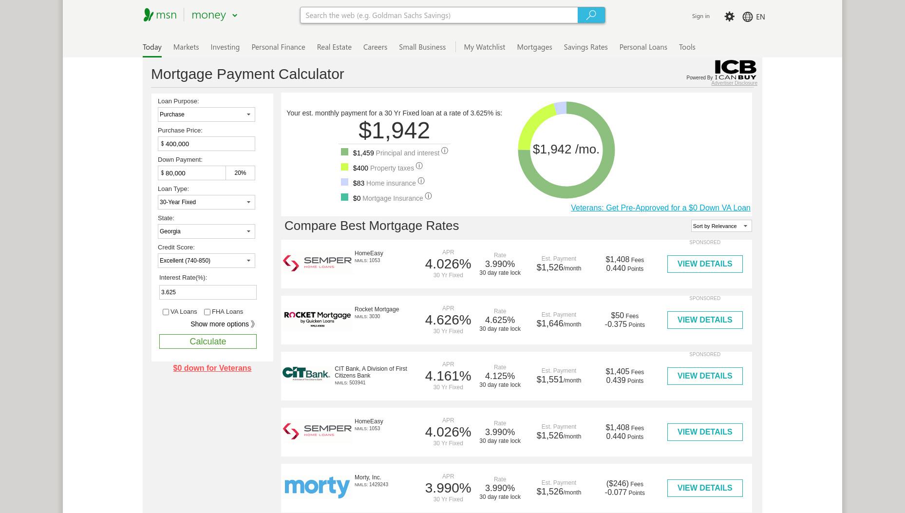
Task: Click yellow Property taxes color swatch
Action: 344,167
